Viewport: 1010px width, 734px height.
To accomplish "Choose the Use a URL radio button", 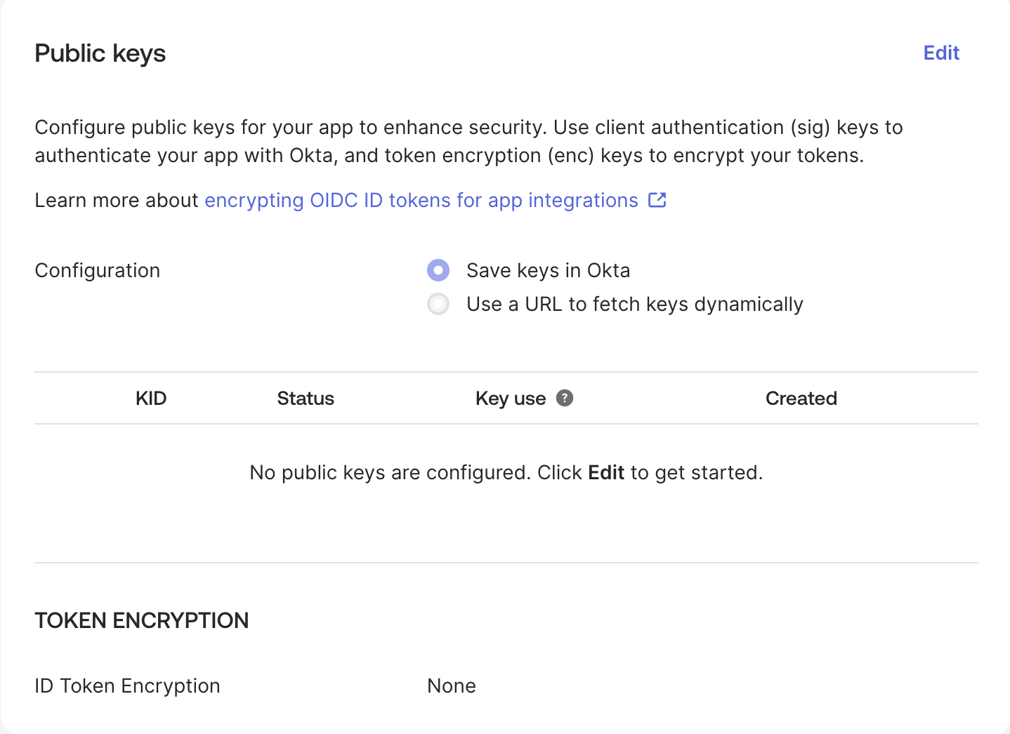I will (x=438, y=304).
